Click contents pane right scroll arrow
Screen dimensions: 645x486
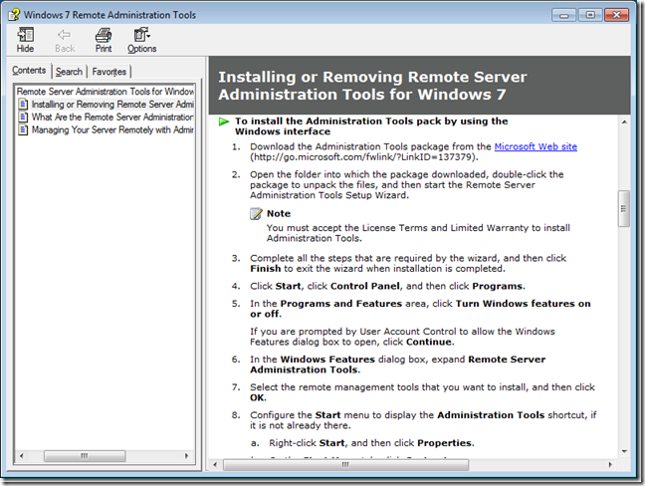click(x=187, y=455)
